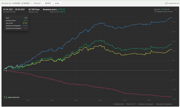Image resolution: width=180 pixels, height=107 pixels.
Task: Click the 3.8 среднее число столов text
Action: tap(163, 11)
